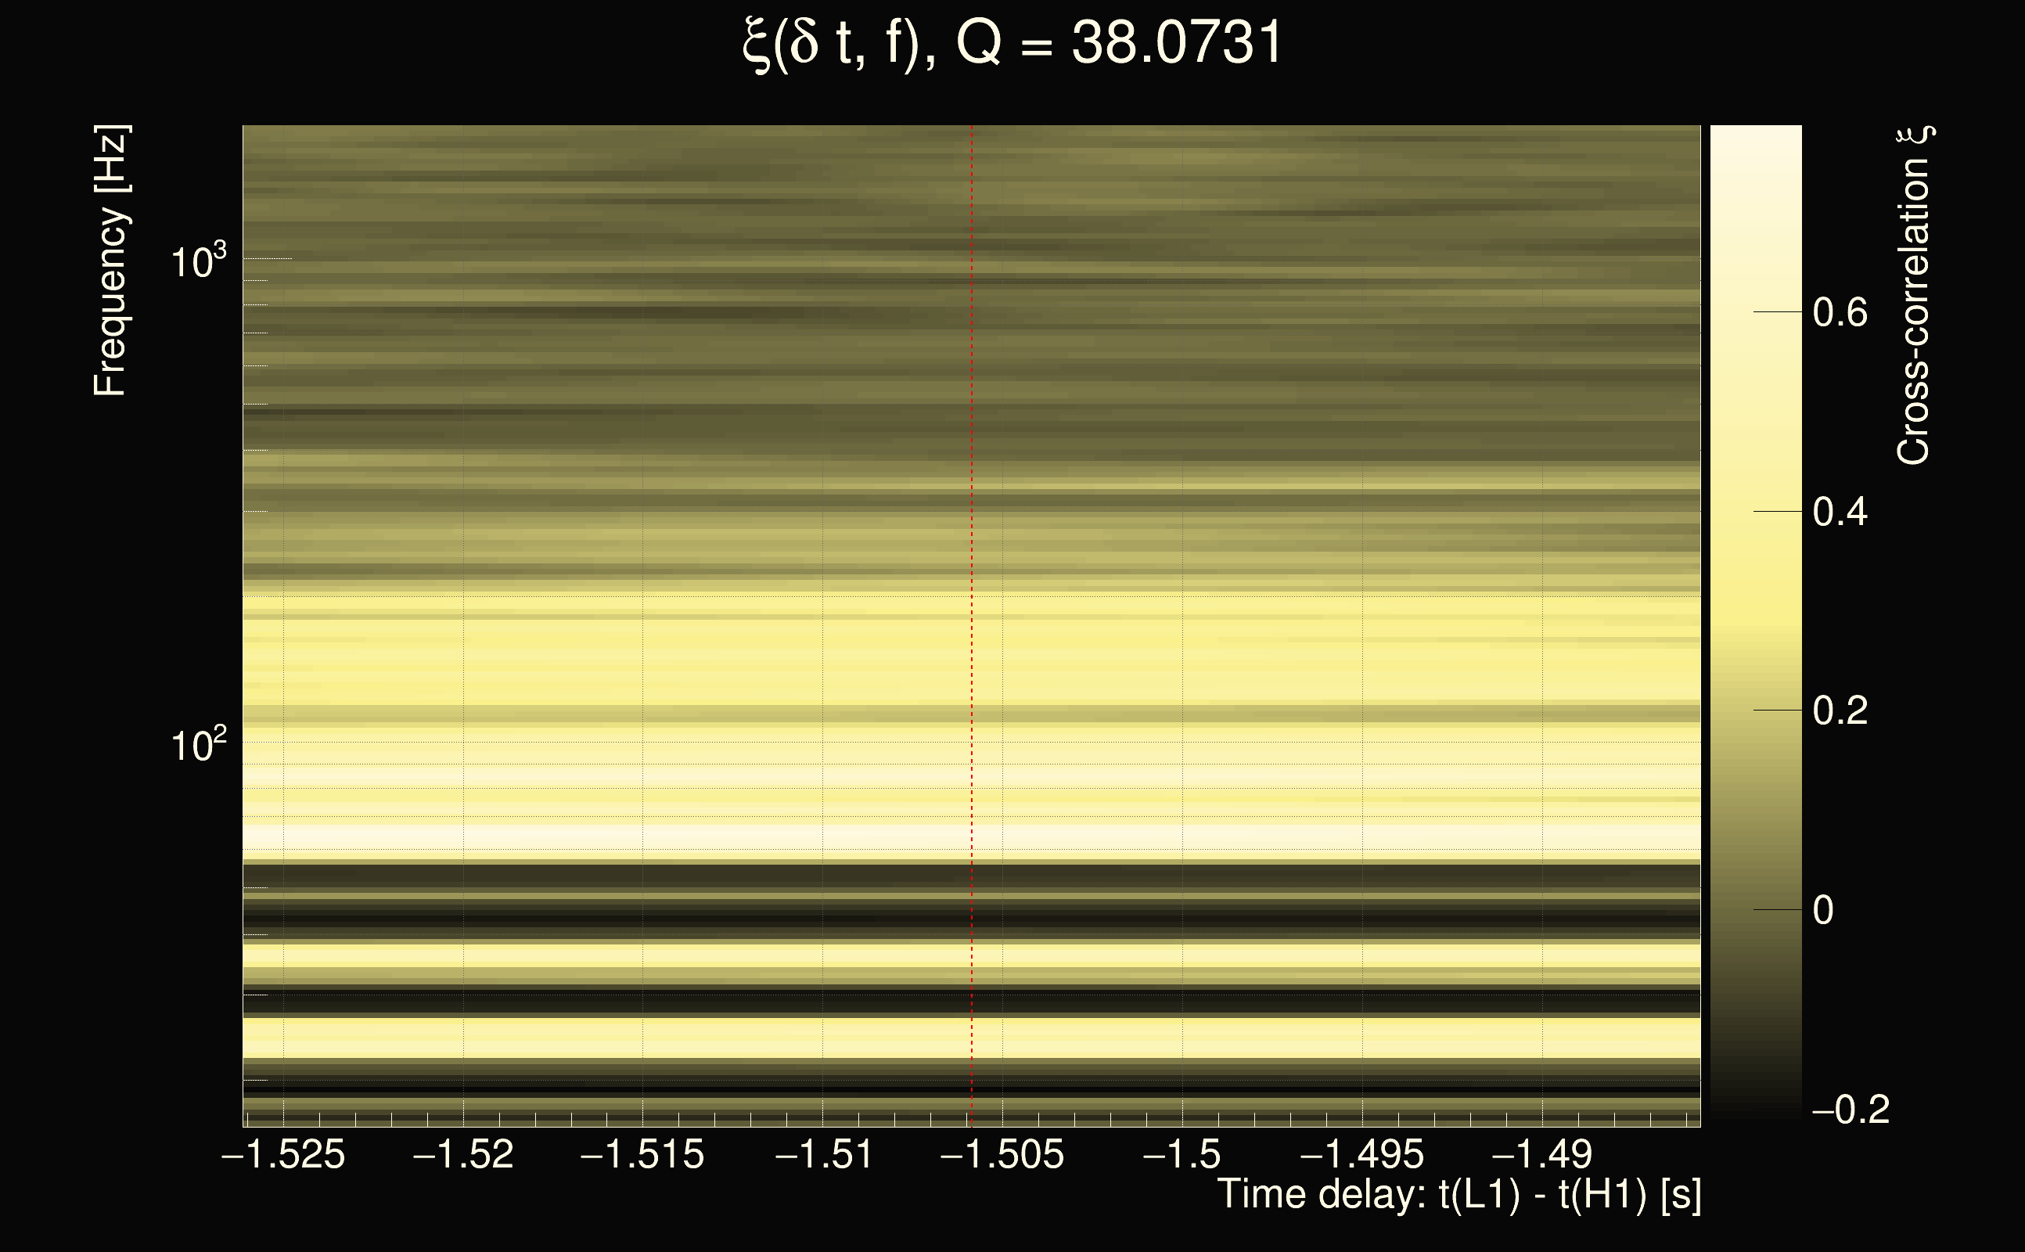Viewport: 2025px width, 1252px height.
Task: Click the 0.6 colorbar tick value
Action: (x=1840, y=313)
